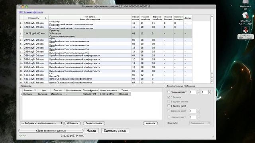Click the Тип документа passenger column header
Screen dimensions: 255x143
point(90,90)
